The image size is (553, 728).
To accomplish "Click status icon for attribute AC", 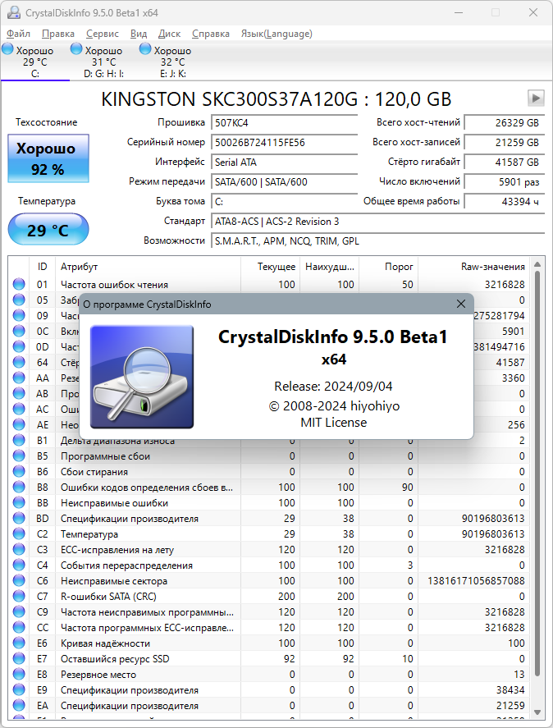I will pos(19,409).
